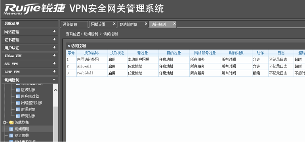Image resolution: width=305 pixels, height=142 pixels.
Task: Click the 用户组对象 table icon
Action: [18, 97]
